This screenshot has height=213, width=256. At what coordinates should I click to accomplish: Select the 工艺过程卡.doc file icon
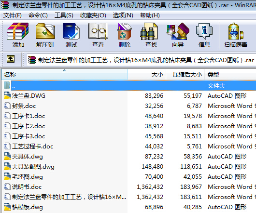pos(7,146)
